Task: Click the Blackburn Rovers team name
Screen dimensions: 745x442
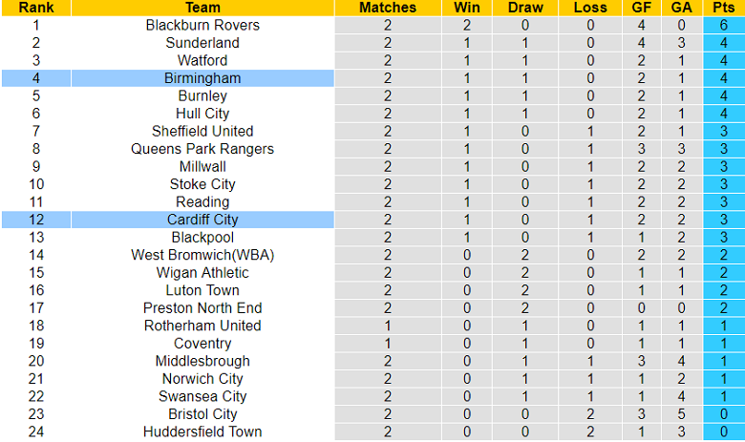Action: [202, 25]
